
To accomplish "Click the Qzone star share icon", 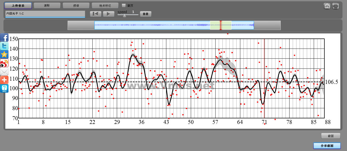I will tap(4, 55).
